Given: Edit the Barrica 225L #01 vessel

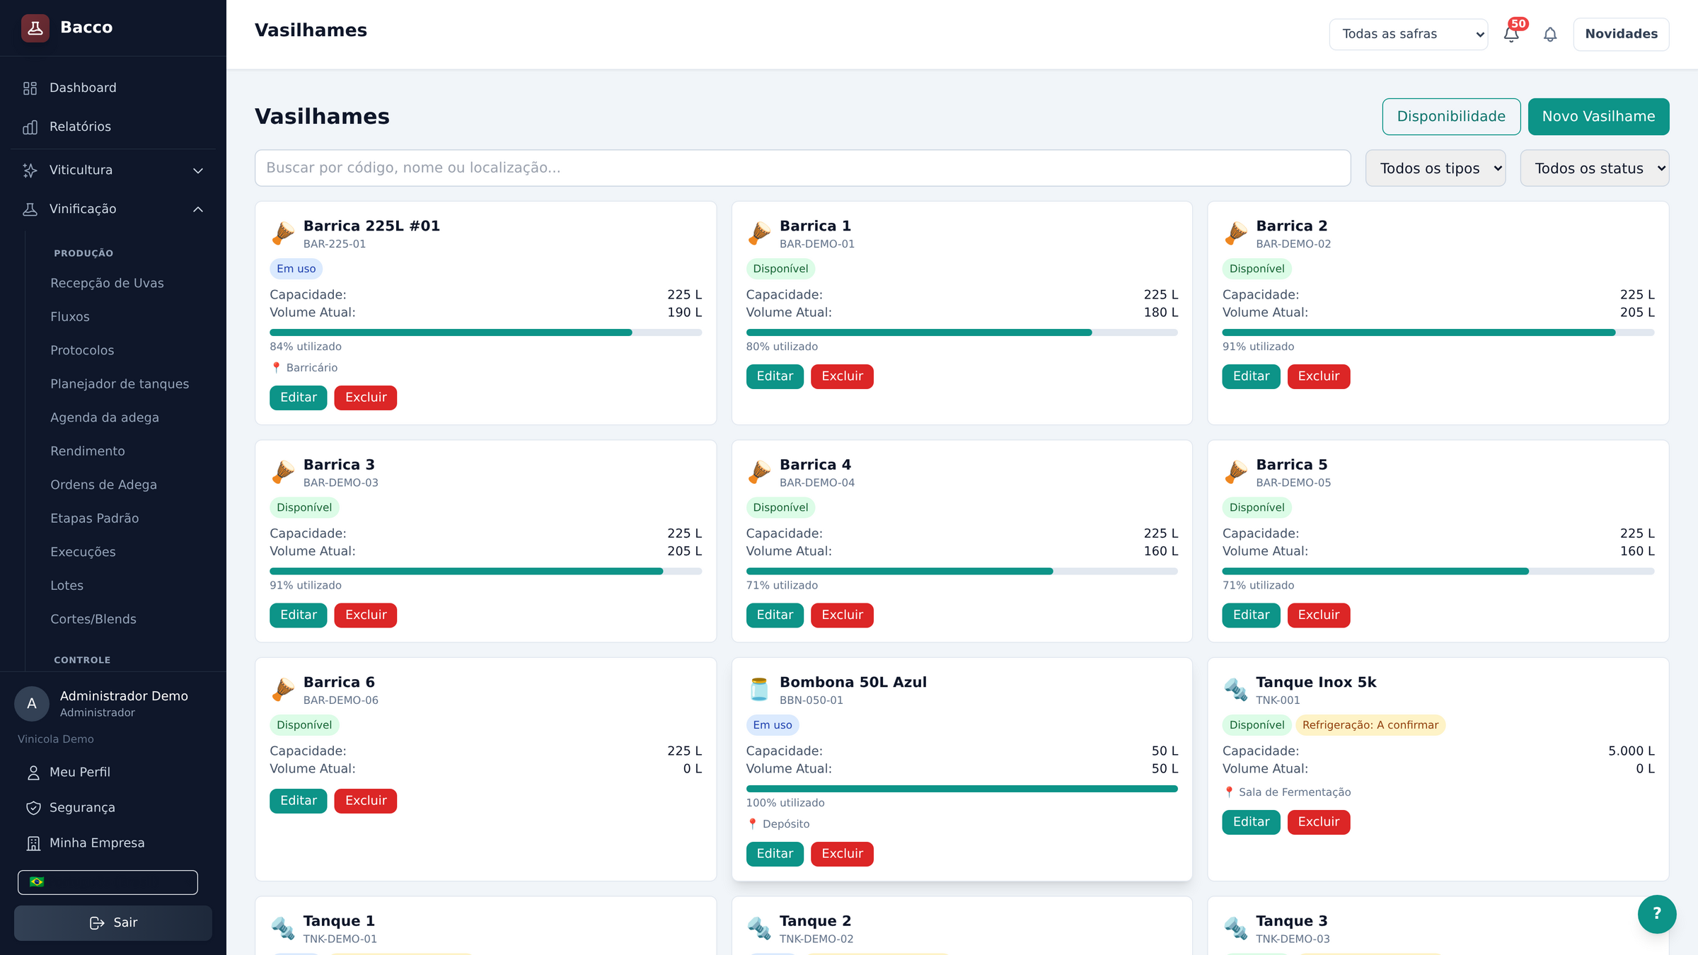Looking at the screenshot, I should point(298,398).
